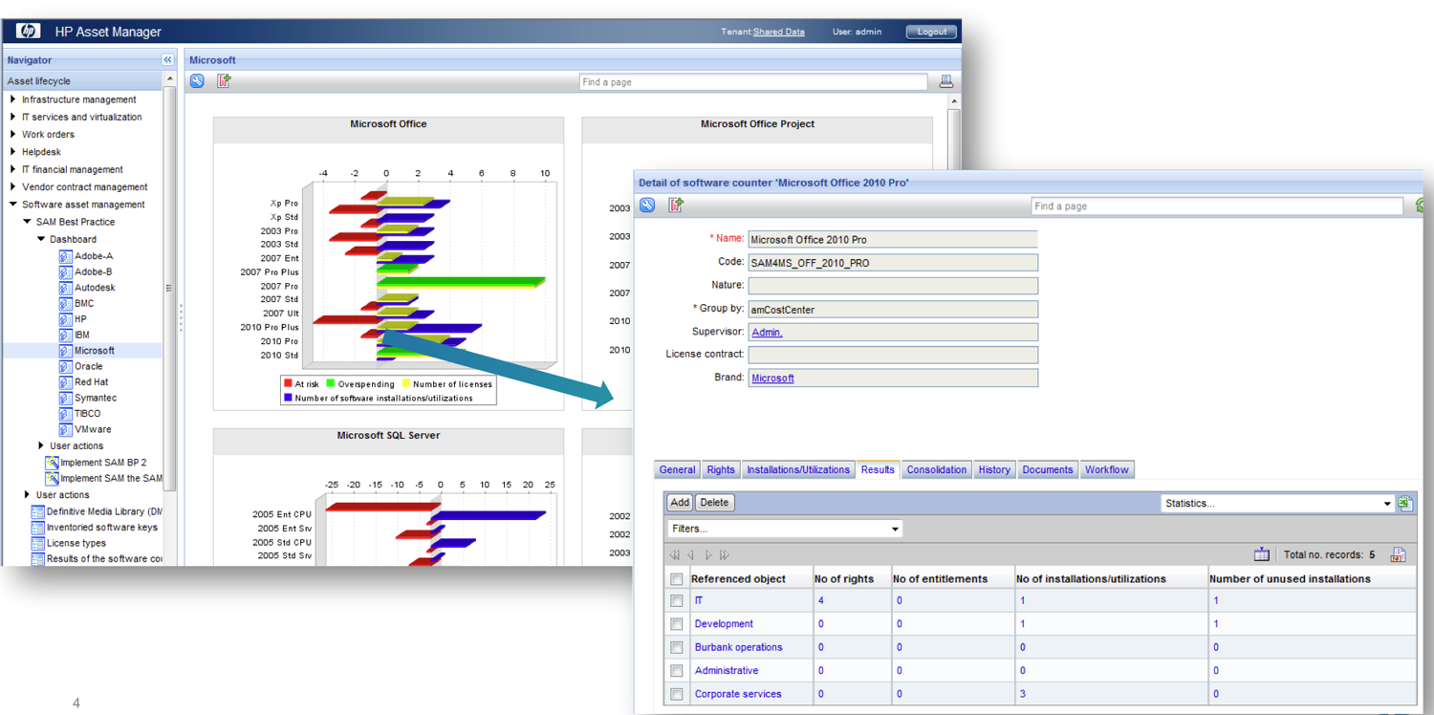The image size is (1434, 715).
Task: Click the export icon in counter detail toolbar
Action: [676, 205]
